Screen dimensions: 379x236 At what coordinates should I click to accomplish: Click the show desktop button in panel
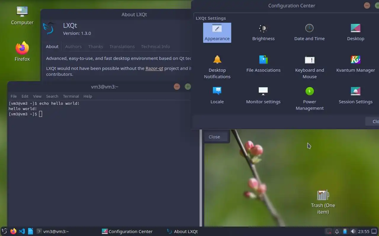(374, 232)
